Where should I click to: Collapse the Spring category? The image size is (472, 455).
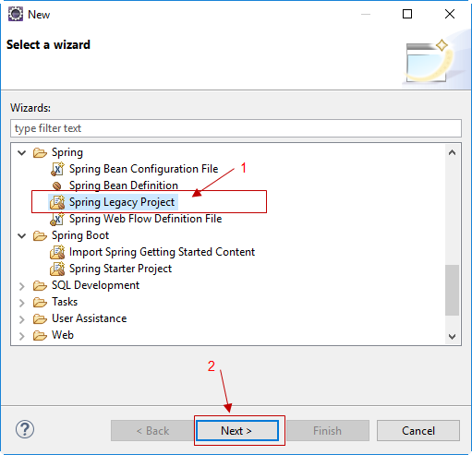[22, 152]
